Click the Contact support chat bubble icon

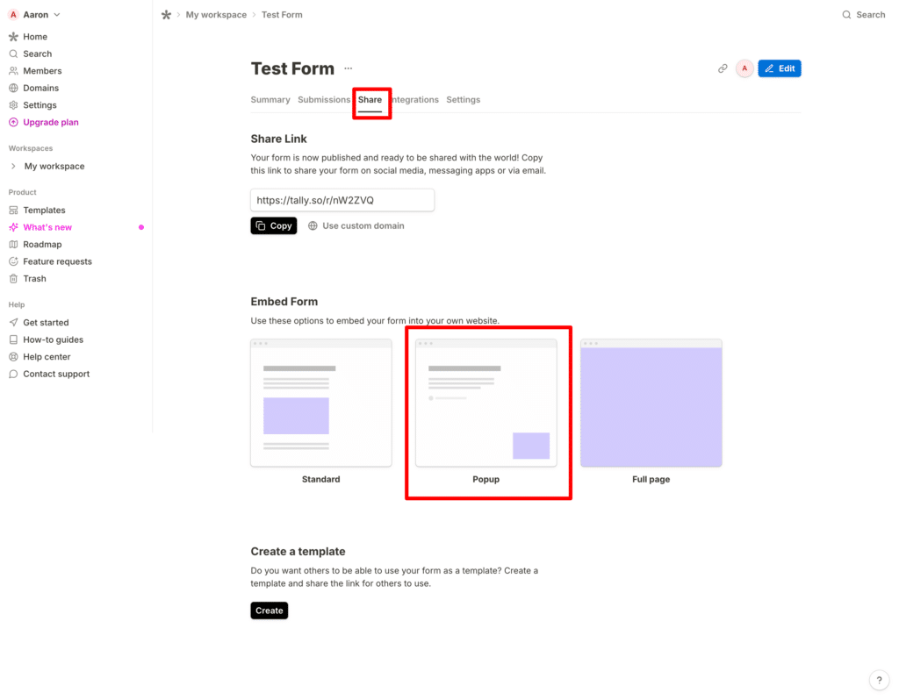tap(13, 374)
